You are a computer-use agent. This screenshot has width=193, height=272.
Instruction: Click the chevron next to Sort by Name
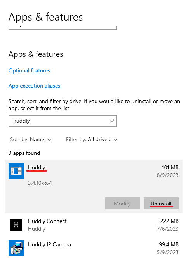(50, 140)
